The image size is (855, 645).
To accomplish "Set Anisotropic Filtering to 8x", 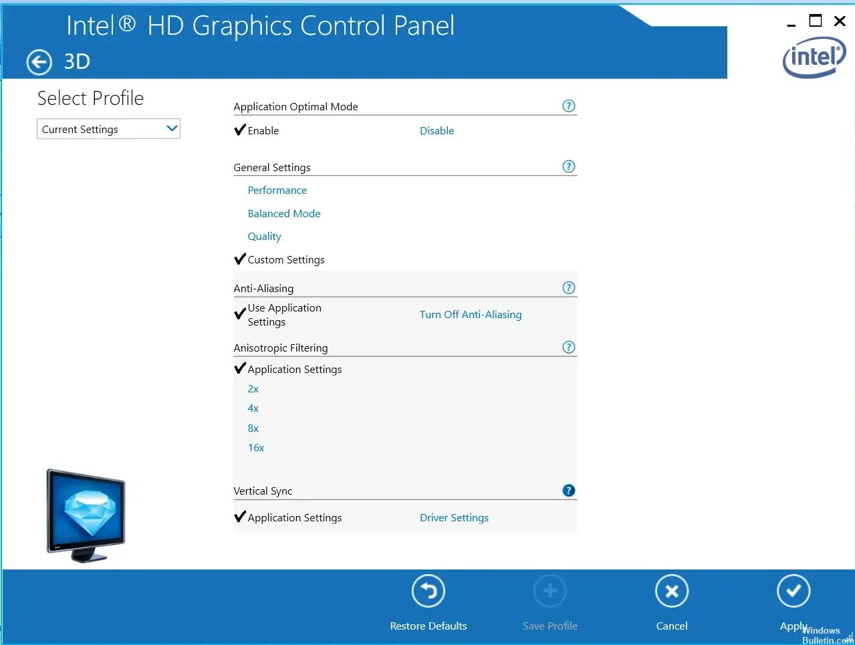I will coord(253,428).
